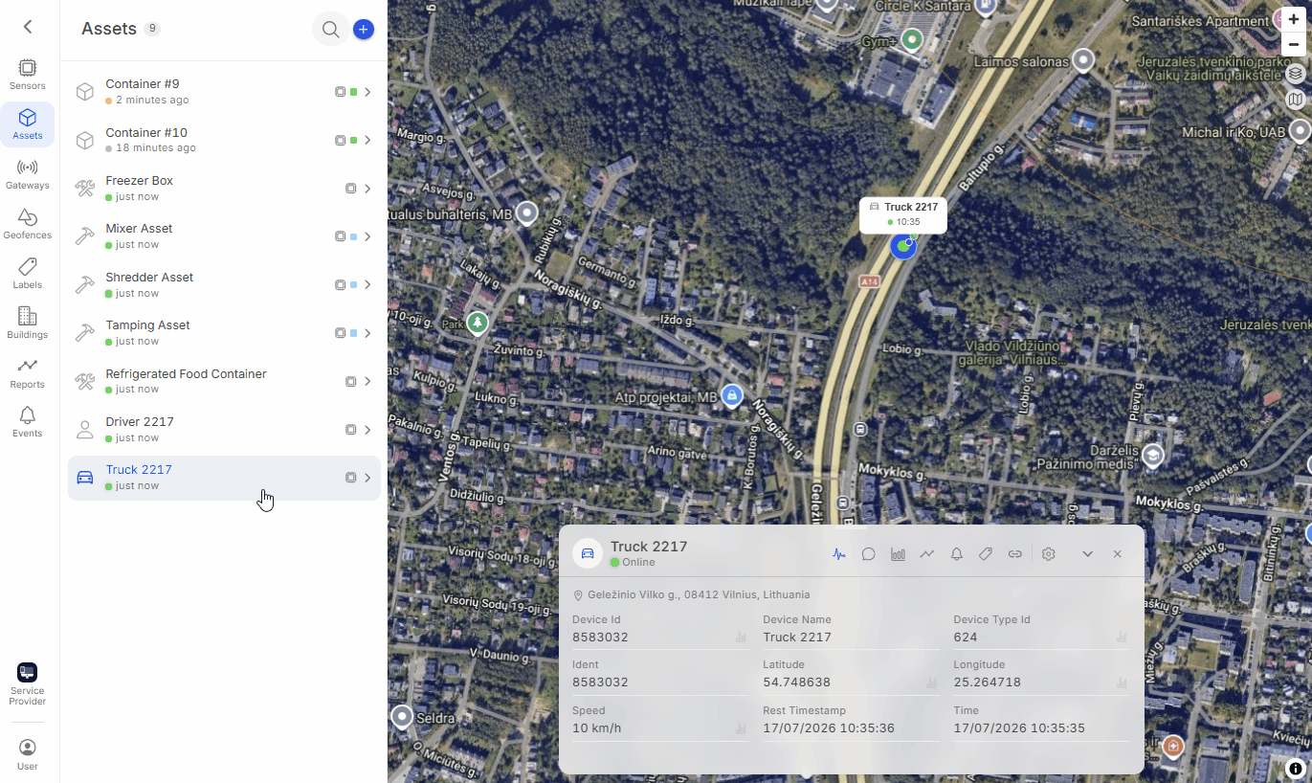Add a new asset with plus button
Viewport: 1312px width, 783px height.
364,30
